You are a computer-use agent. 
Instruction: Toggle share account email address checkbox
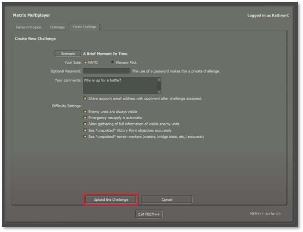pyautogui.click(x=85, y=99)
